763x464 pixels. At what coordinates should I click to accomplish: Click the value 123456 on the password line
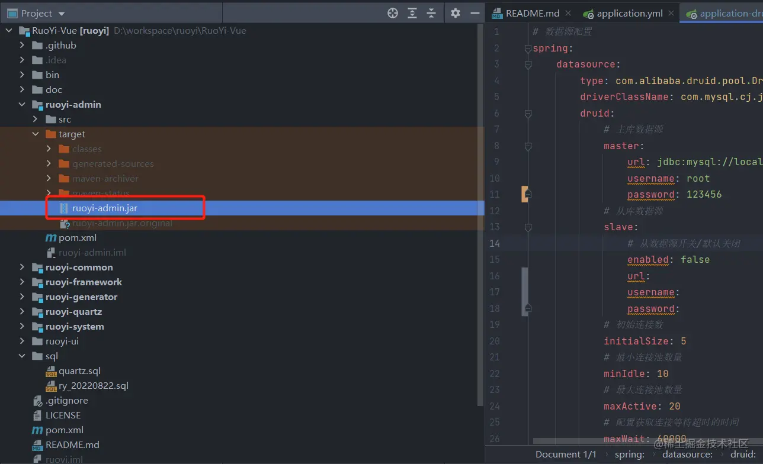(704, 195)
